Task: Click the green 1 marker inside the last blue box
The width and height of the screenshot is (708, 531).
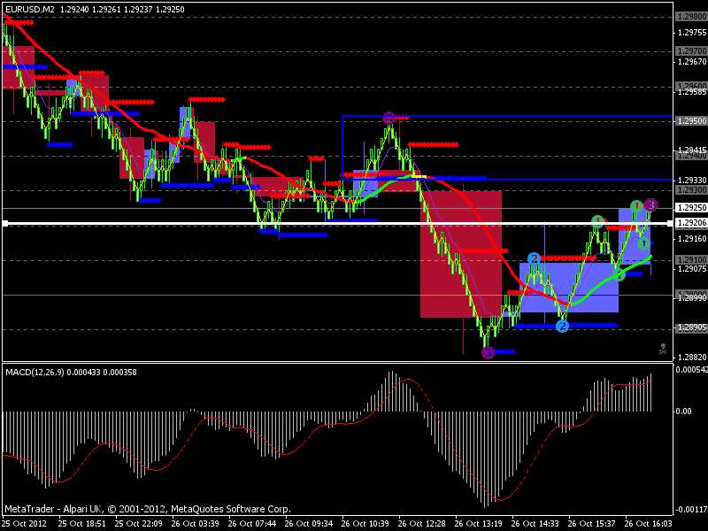Action: (x=644, y=244)
